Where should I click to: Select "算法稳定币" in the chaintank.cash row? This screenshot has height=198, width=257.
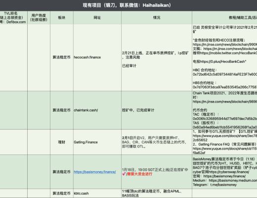(61, 110)
